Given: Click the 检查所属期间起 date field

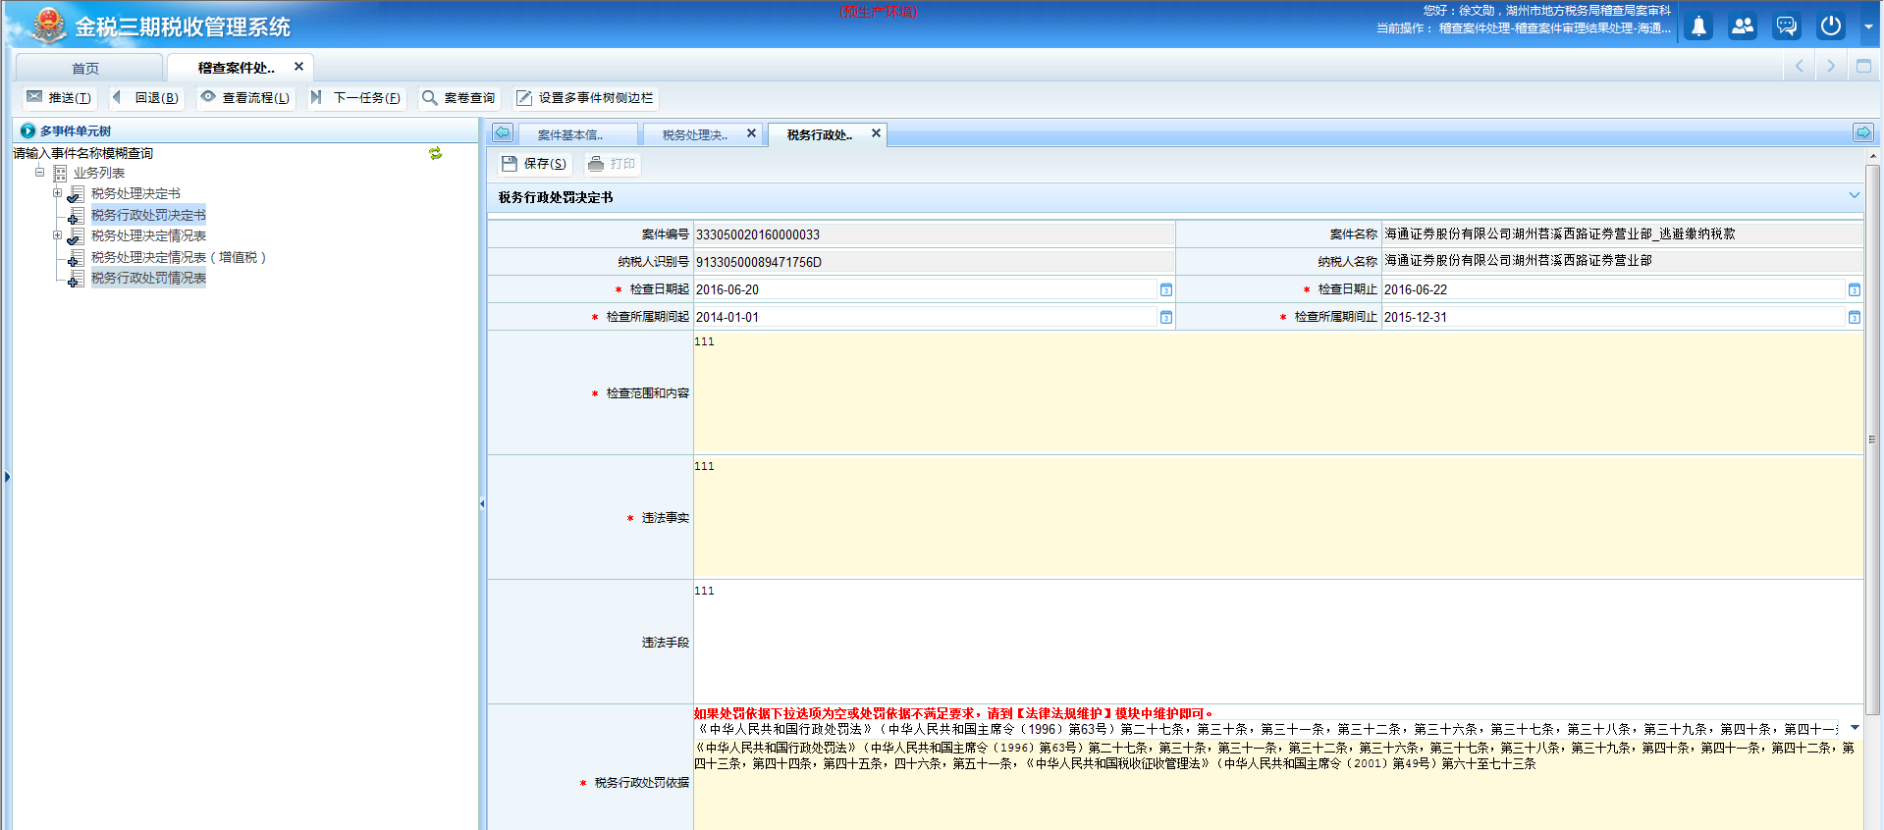Looking at the screenshot, I should coord(926,318).
